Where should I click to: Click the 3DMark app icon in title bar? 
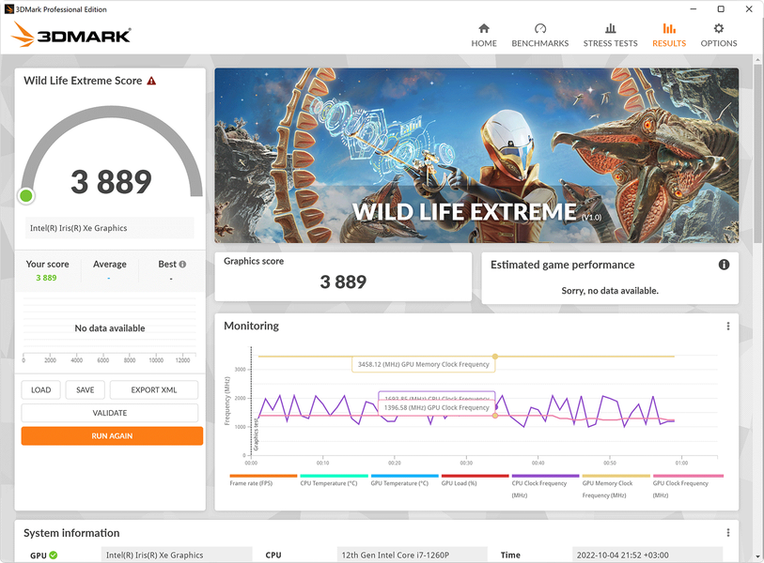click(8, 9)
